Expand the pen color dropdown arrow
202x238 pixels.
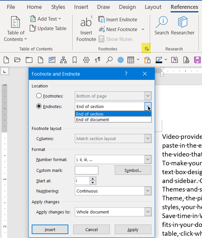tap(166, 60)
